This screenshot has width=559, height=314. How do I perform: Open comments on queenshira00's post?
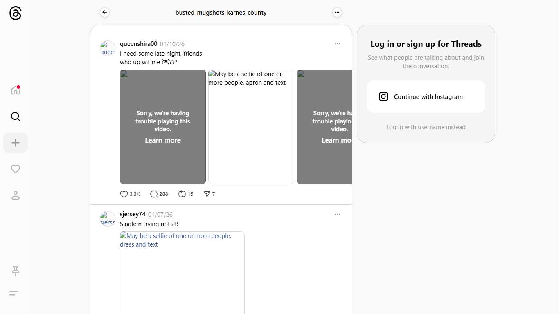pyautogui.click(x=154, y=194)
